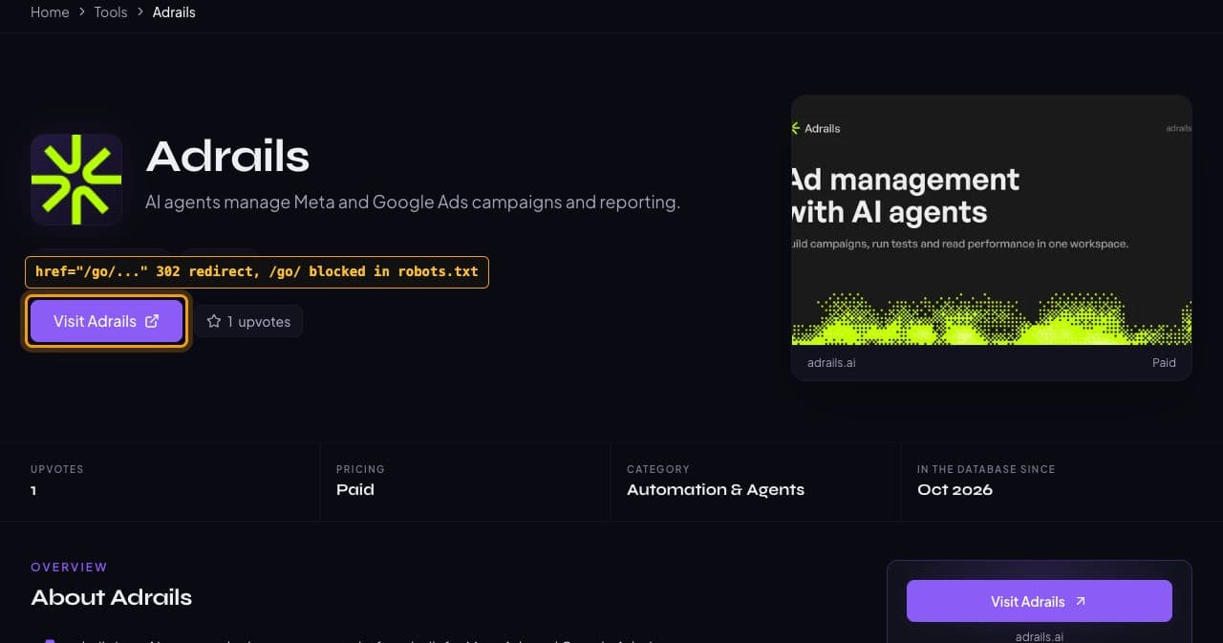The image size is (1223, 643).
Task: Select the "Automation & Agents" category value
Action: point(716,490)
